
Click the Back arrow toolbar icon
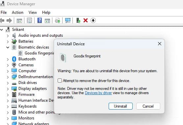[x=2, y=21]
